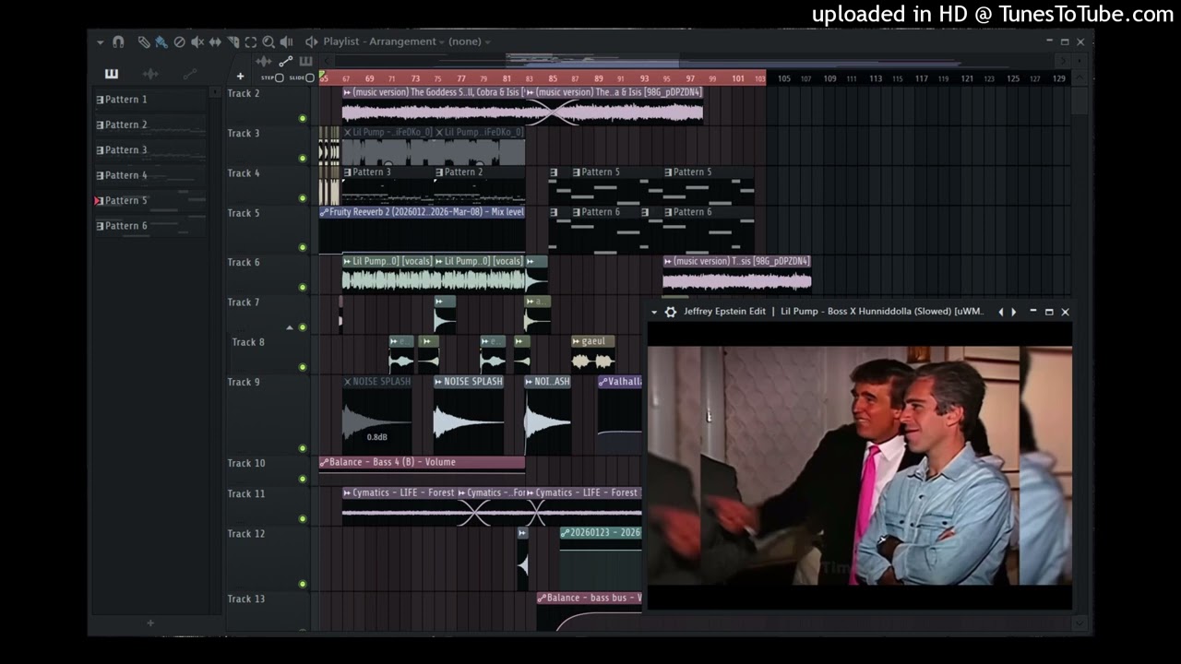Select the Track 13 header label
1181x664 pixels.
(x=246, y=599)
